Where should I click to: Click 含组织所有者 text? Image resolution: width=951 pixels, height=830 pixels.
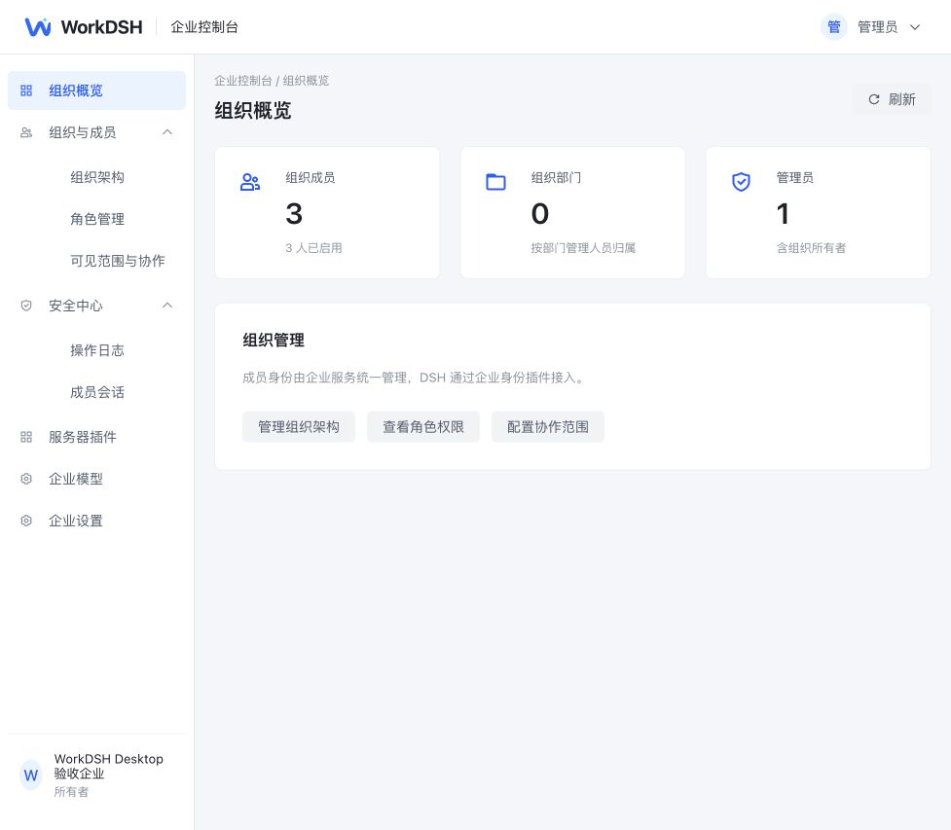click(811, 248)
